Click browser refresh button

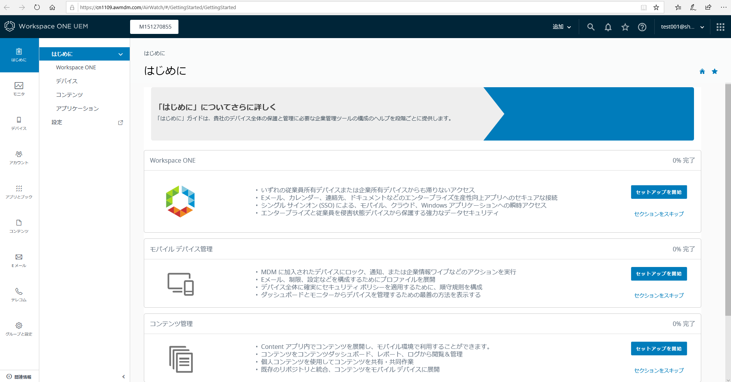click(x=37, y=7)
